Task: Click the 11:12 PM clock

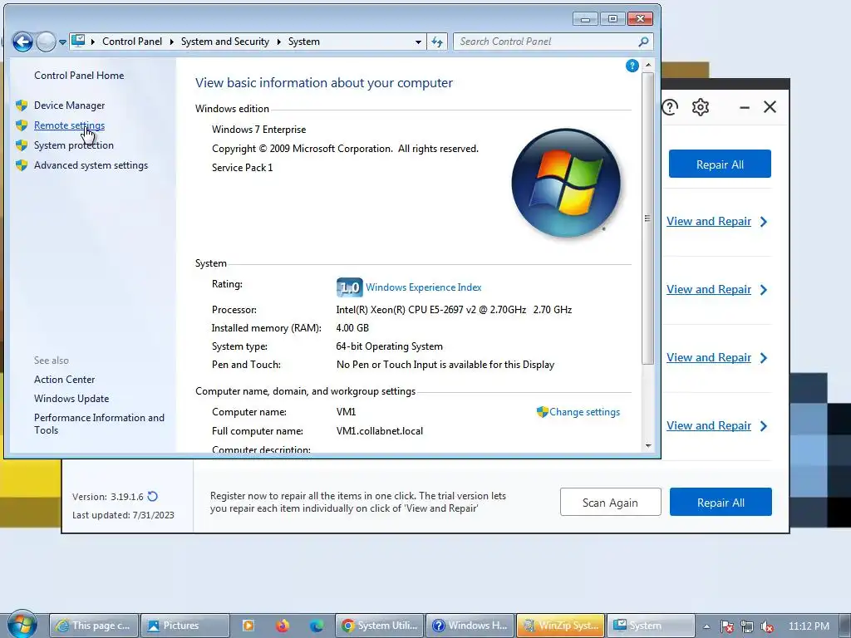Action: pyautogui.click(x=809, y=626)
